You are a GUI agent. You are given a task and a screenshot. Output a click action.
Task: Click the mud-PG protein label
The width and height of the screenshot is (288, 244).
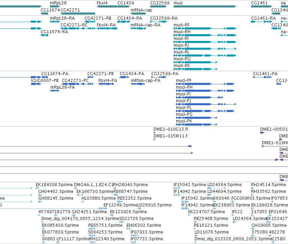pos(184,114)
